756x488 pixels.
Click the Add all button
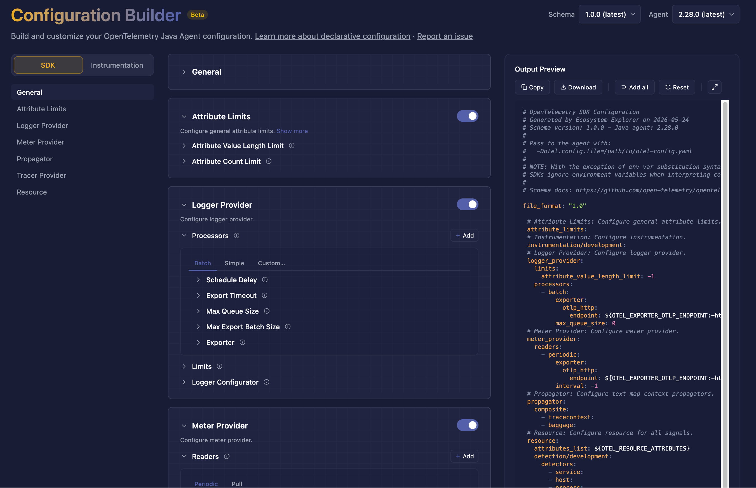[635, 87]
